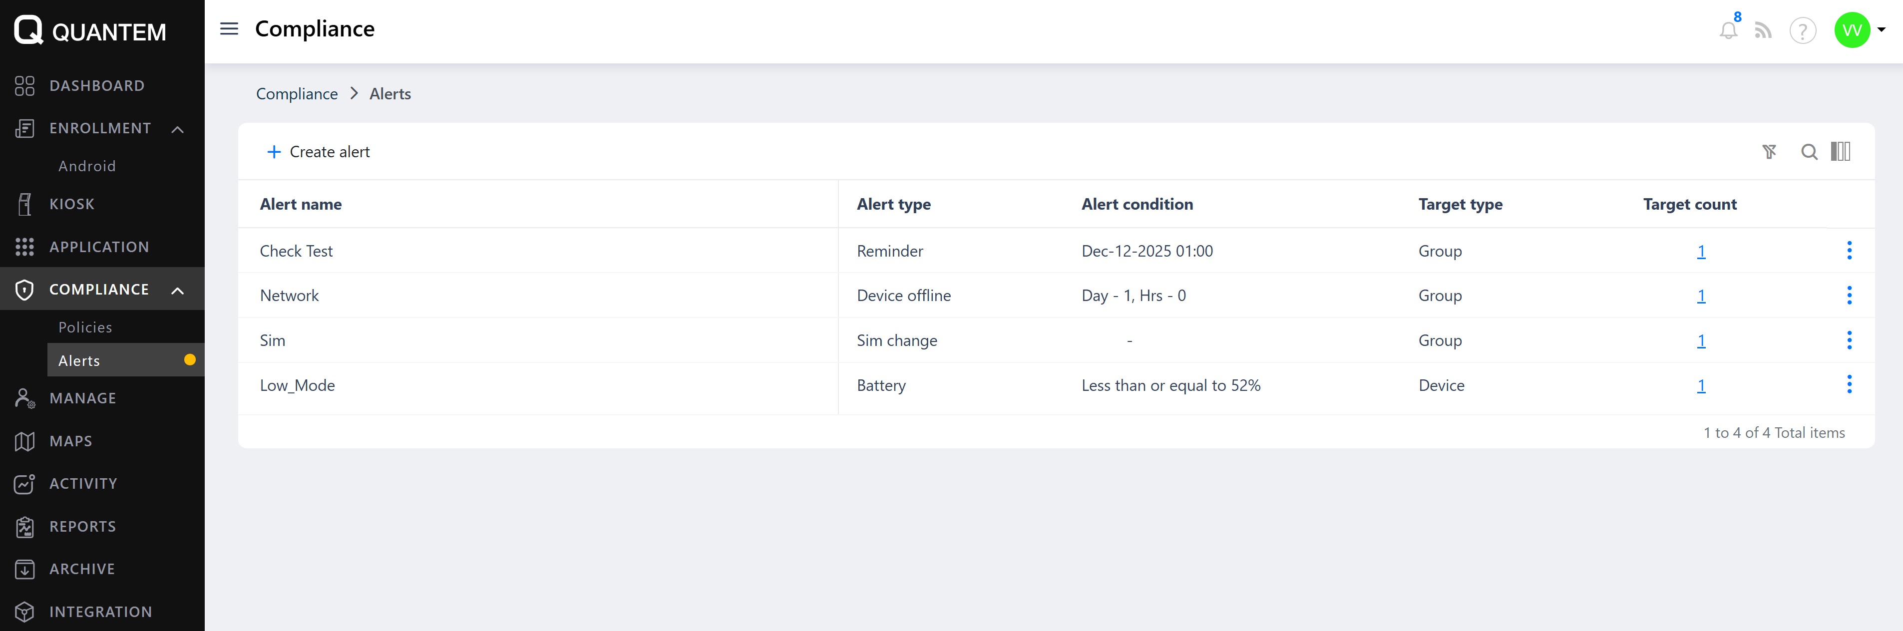Toggle the hamburger sidebar menu
Image resolution: width=1903 pixels, height=631 pixels.
coord(229,29)
